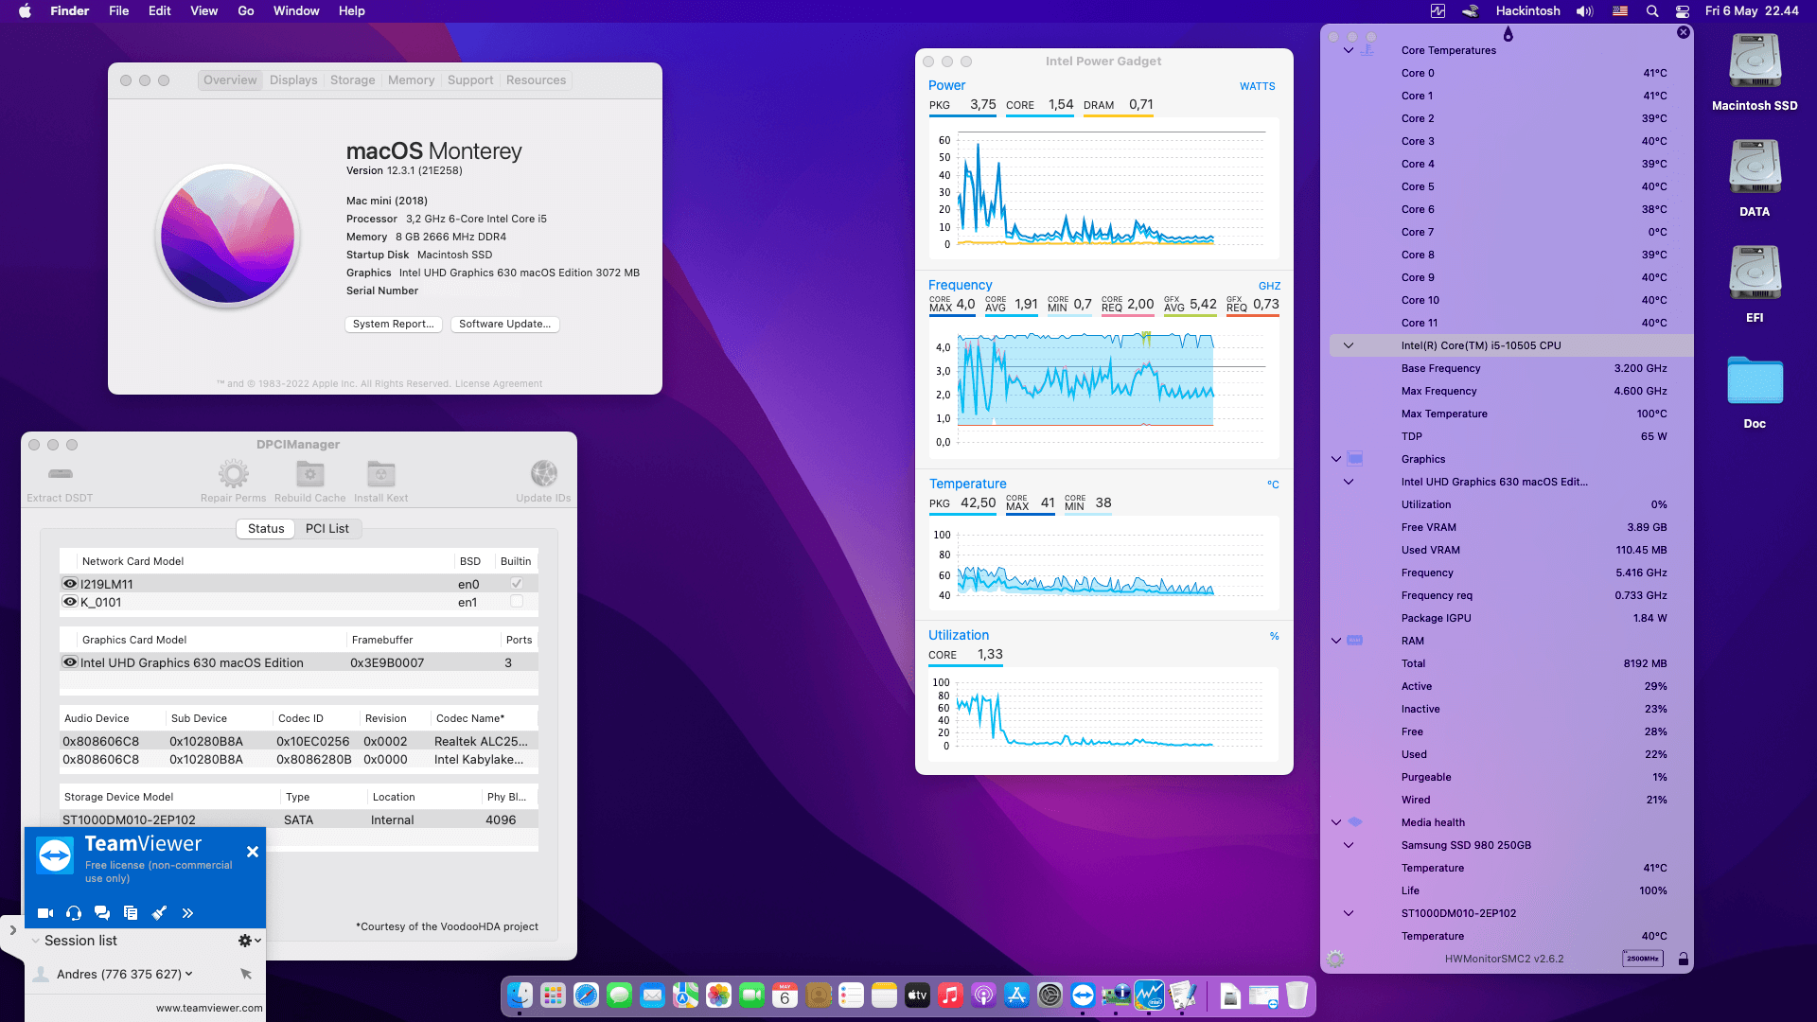Open Intel Power Gadget from the Dock
This screenshot has width=1817, height=1022.
pyautogui.click(x=1149, y=996)
